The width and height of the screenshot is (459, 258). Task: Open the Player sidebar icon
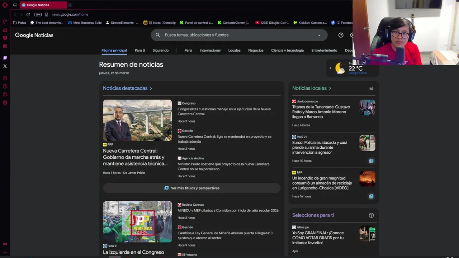click(5, 78)
